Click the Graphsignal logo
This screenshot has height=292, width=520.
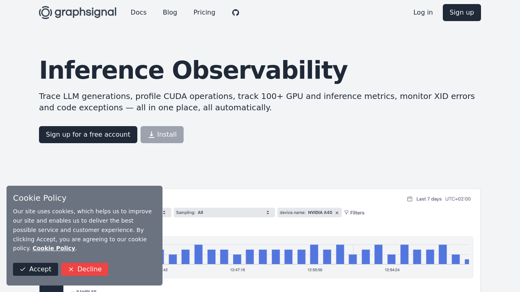coord(77,12)
